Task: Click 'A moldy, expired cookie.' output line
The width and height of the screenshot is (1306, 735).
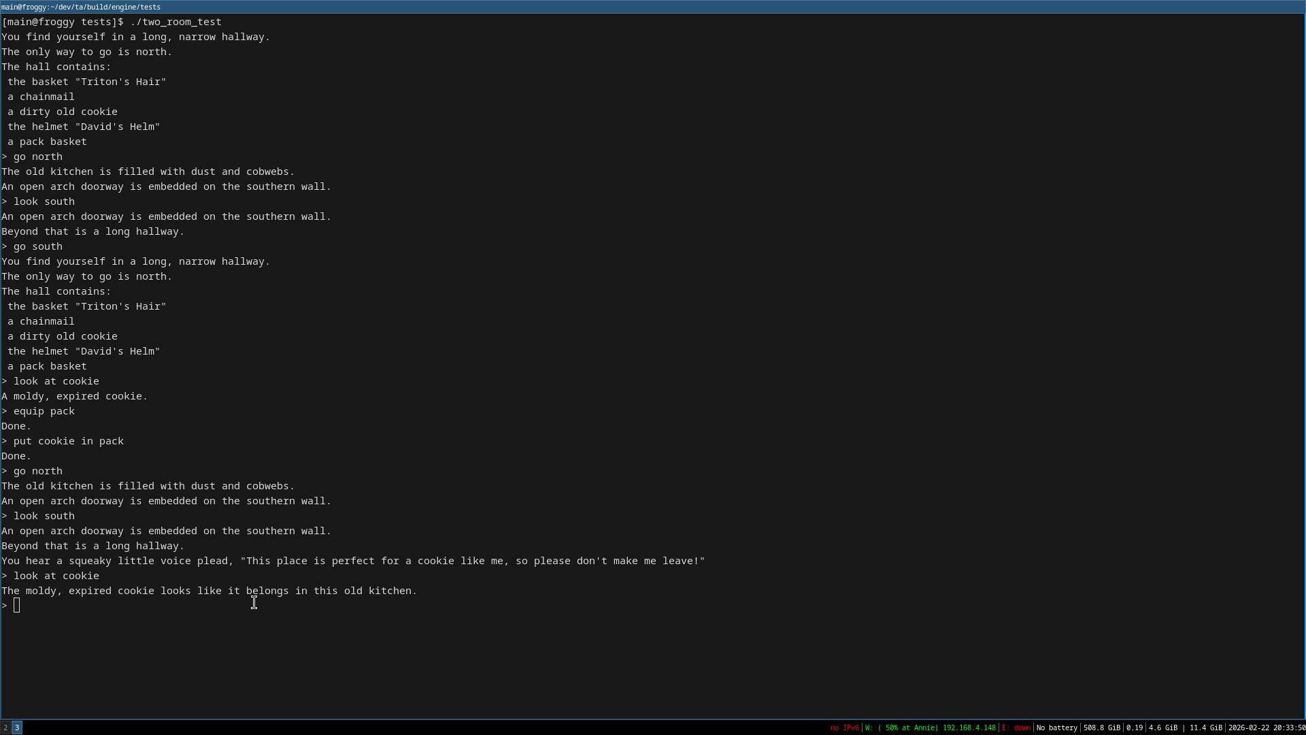Action: tap(74, 396)
